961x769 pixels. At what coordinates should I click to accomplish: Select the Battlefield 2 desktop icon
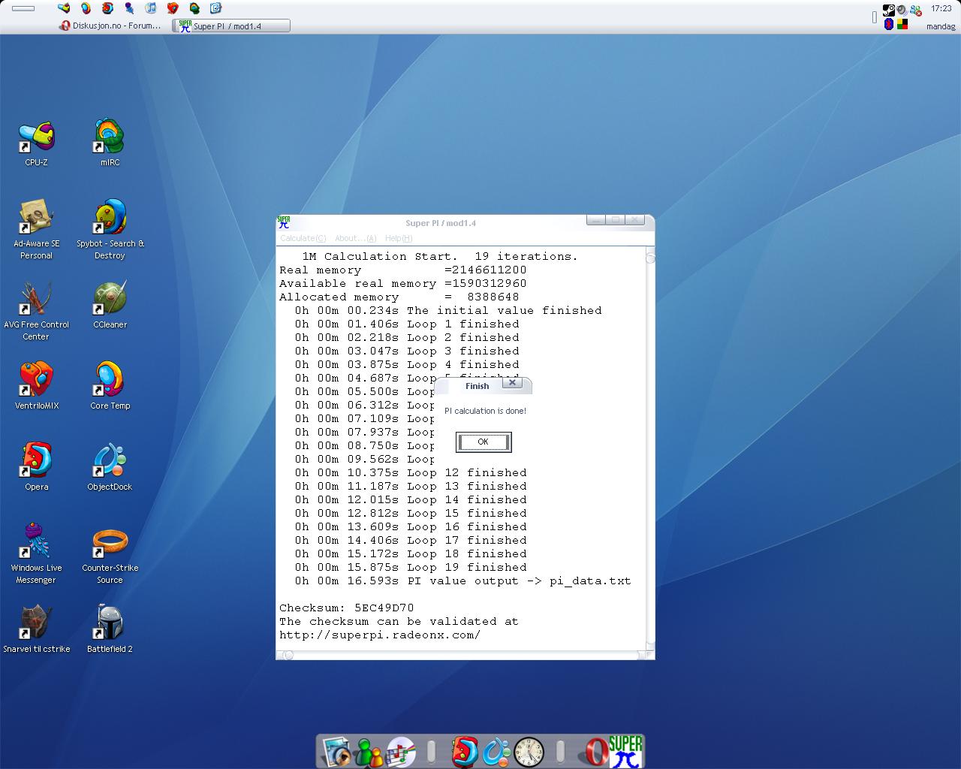click(x=110, y=629)
